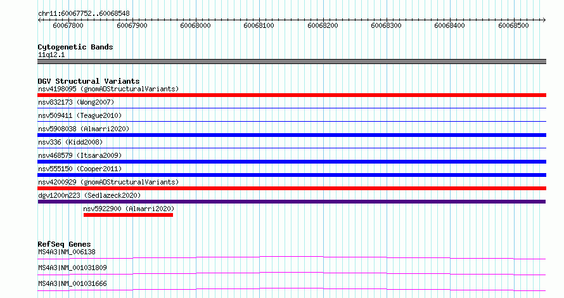Click ruler position 60068300

[x=386, y=25]
